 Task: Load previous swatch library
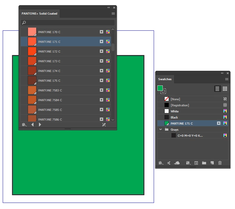(33, 125)
